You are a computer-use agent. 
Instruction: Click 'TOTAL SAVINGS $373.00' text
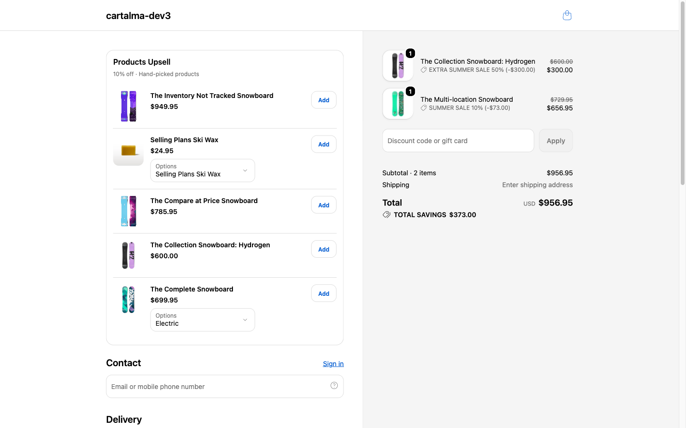pyautogui.click(x=435, y=215)
